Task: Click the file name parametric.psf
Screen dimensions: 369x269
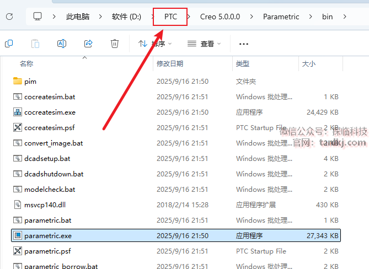Action: [x=47, y=251]
